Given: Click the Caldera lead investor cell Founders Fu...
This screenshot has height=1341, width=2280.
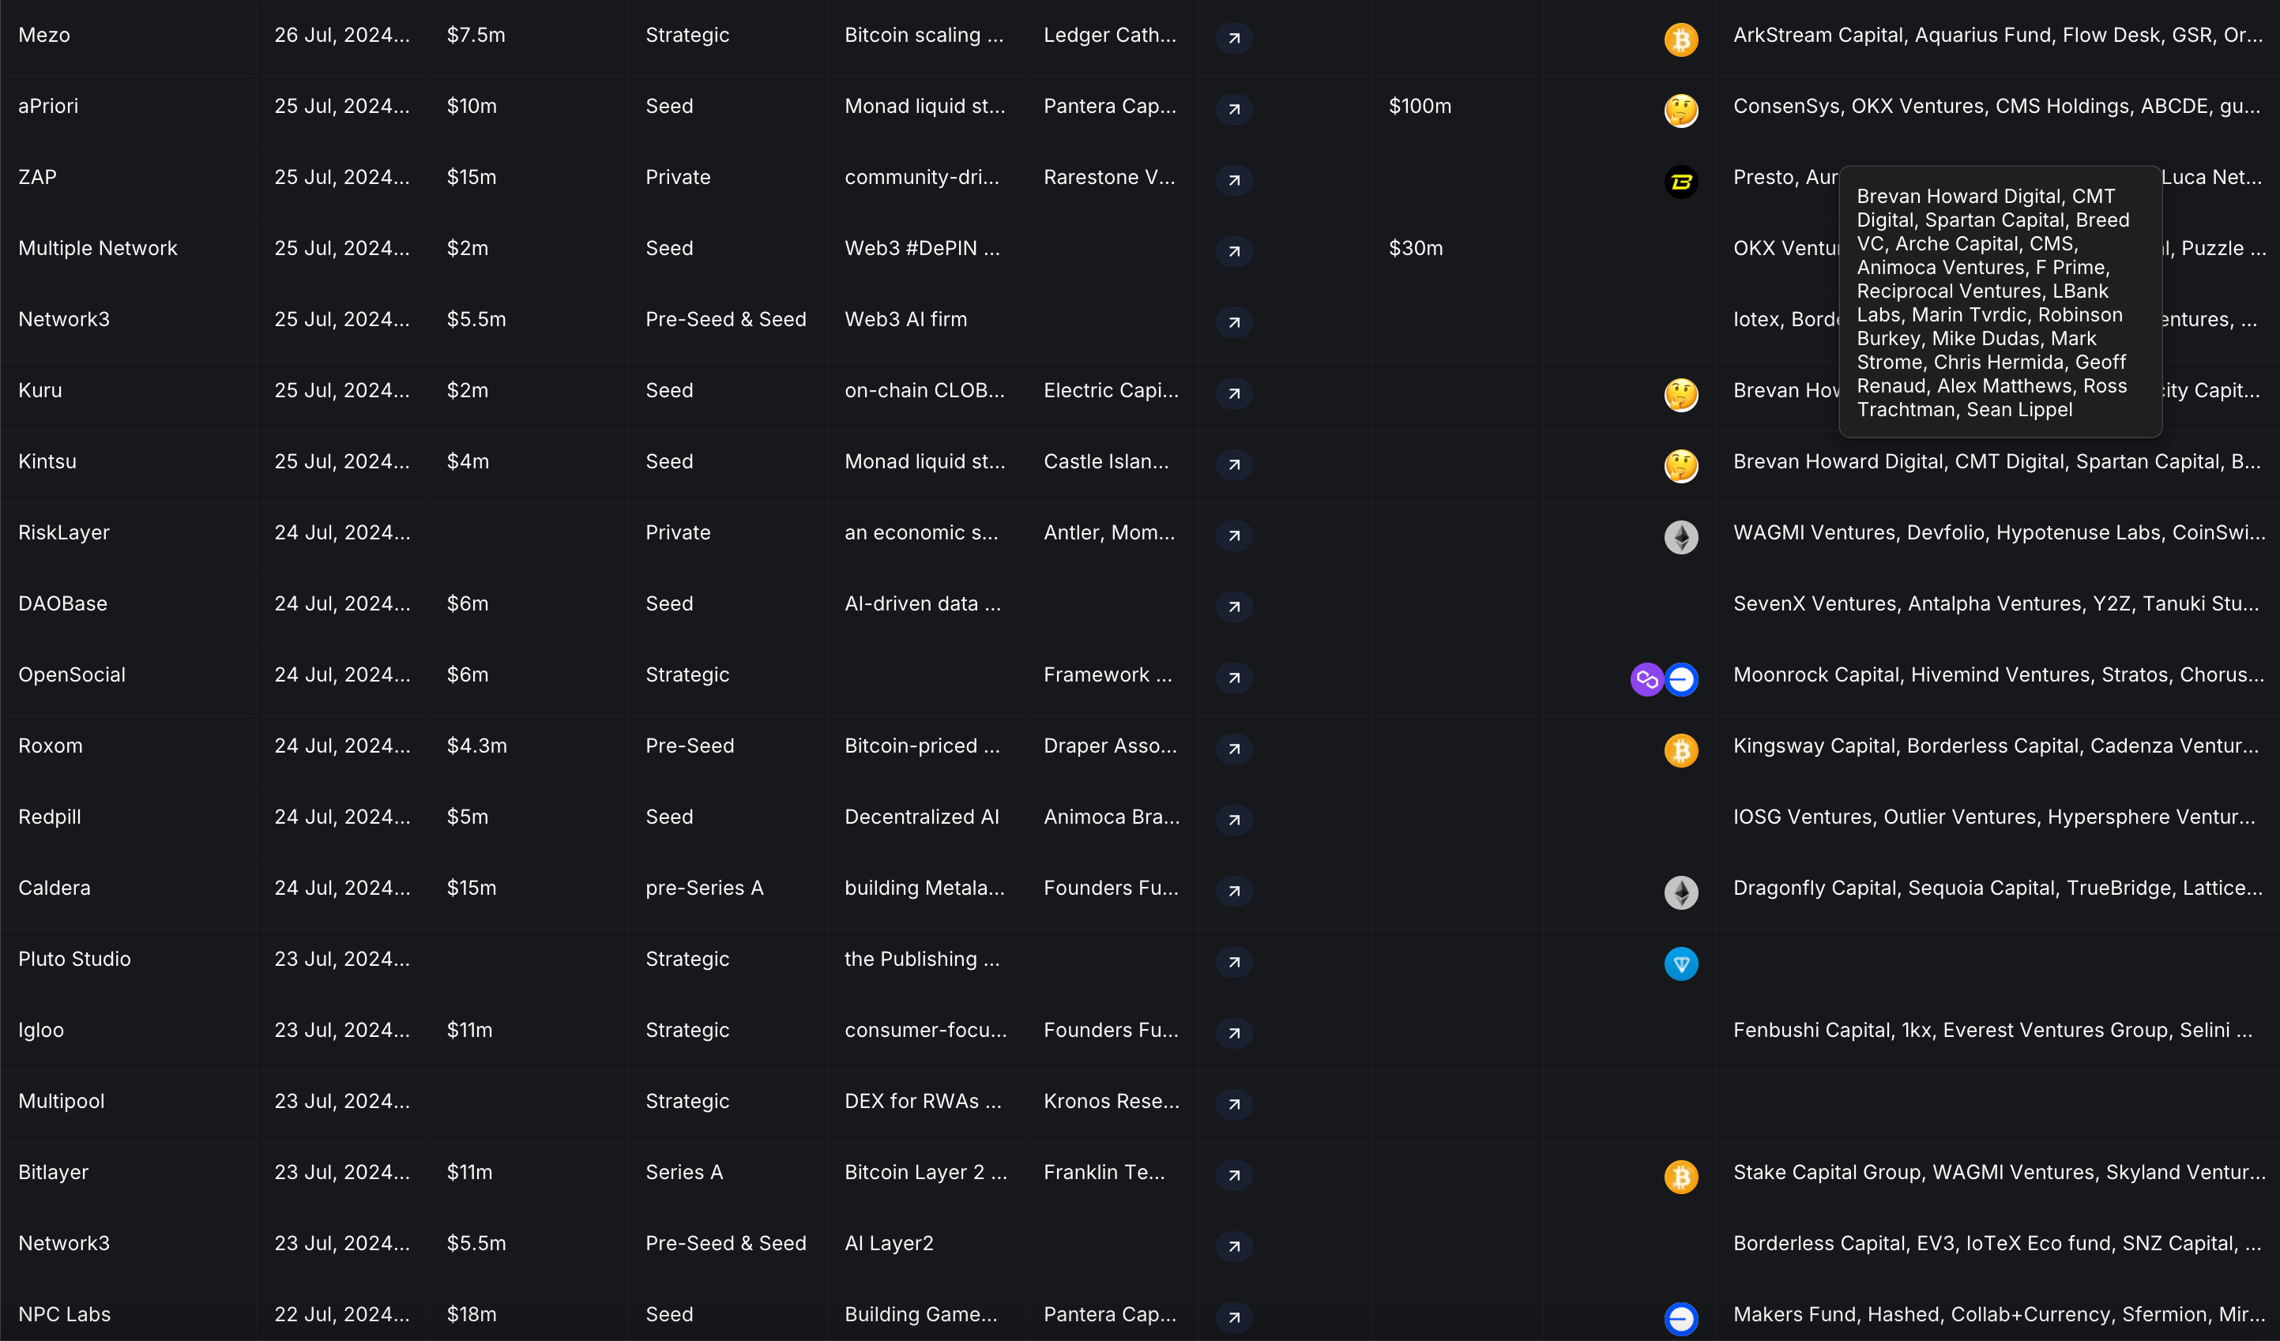Looking at the screenshot, I should coord(1110,888).
